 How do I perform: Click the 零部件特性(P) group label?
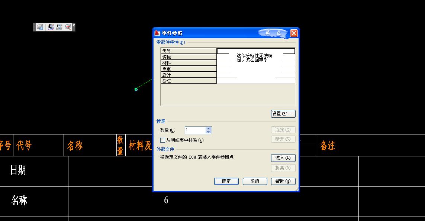point(171,42)
